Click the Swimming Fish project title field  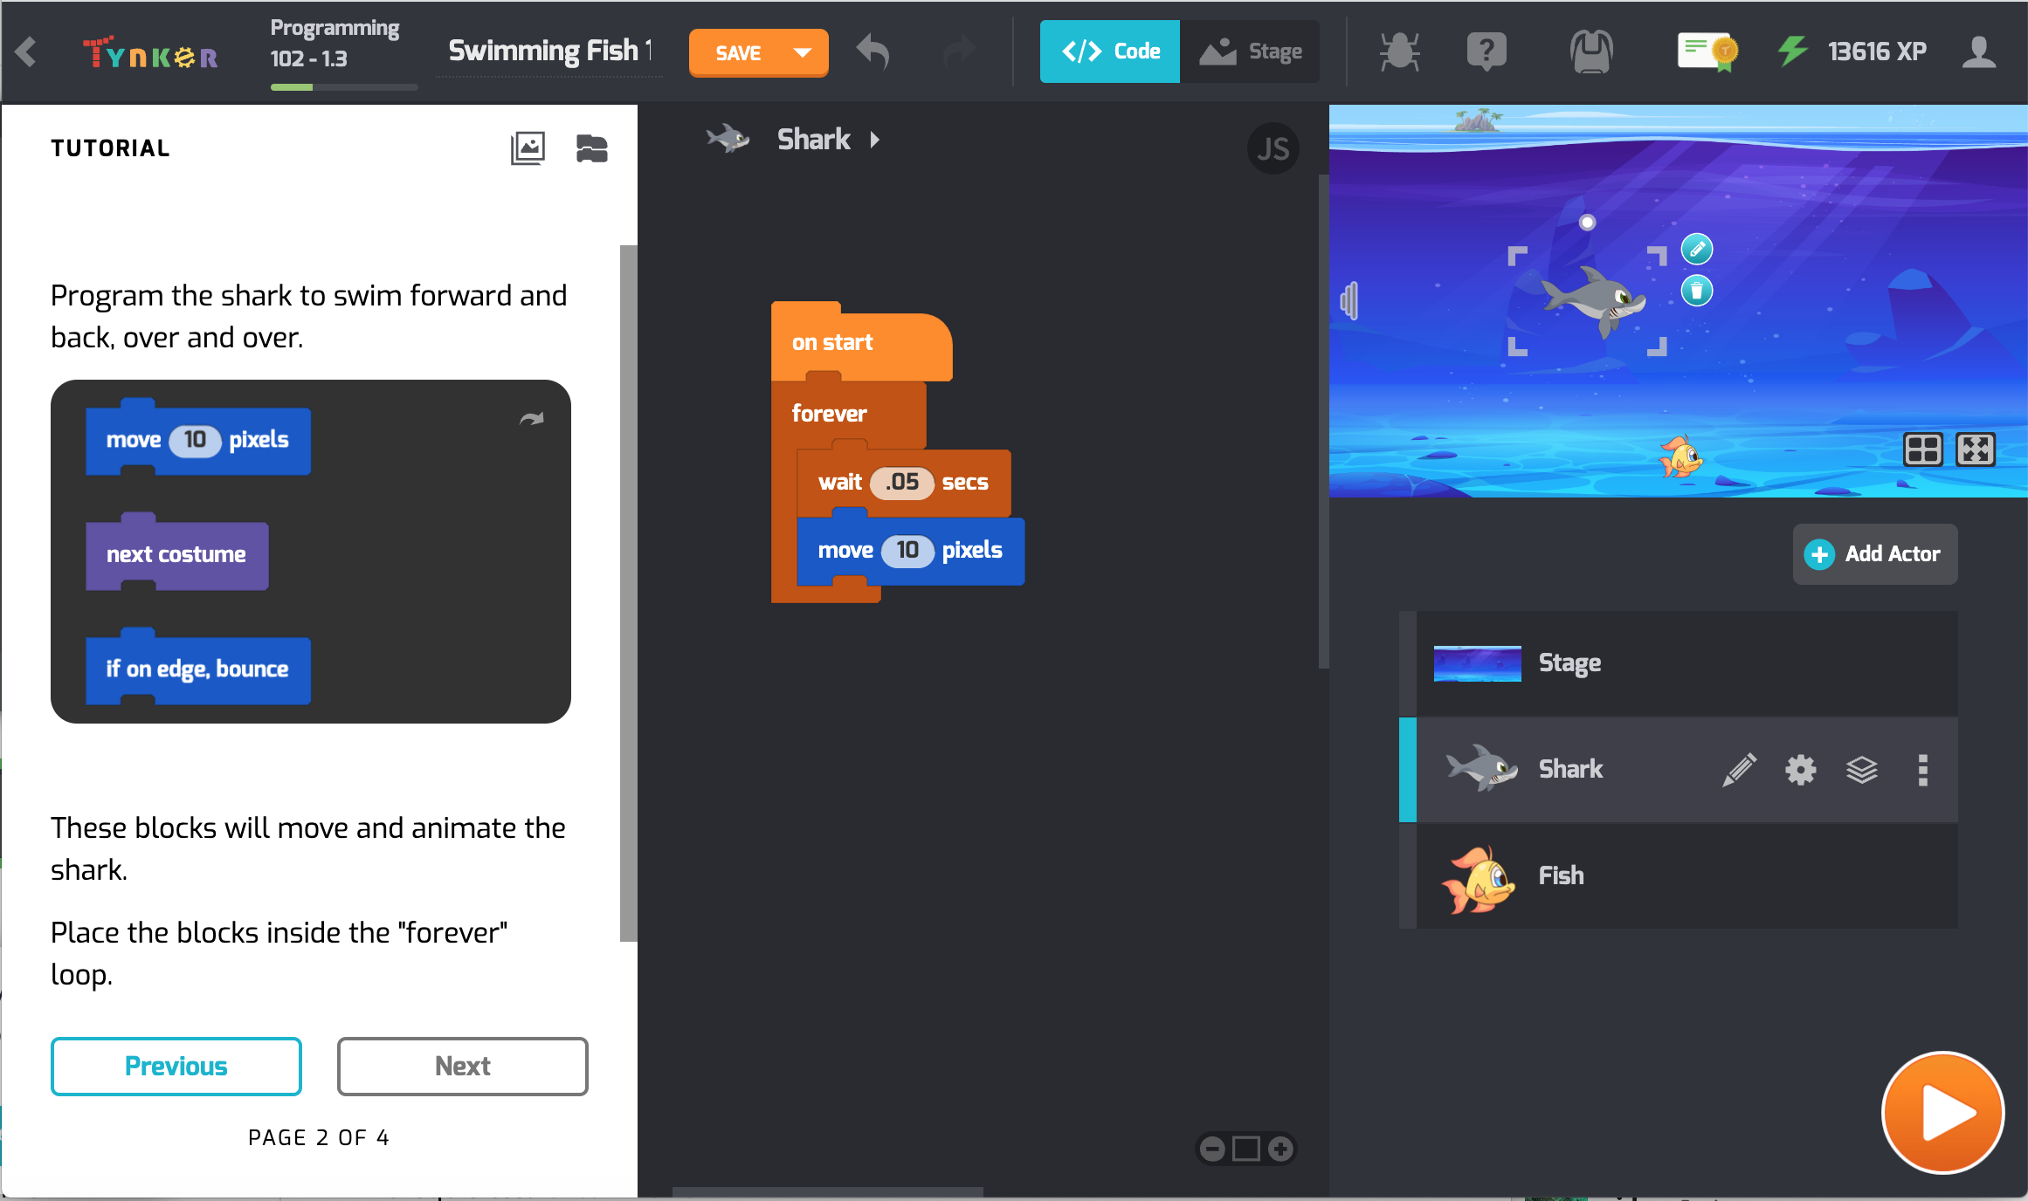coord(550,51)
